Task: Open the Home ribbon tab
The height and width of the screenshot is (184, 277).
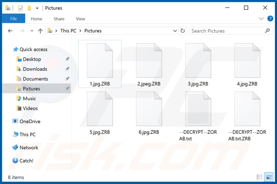Action: coord(36,19)
